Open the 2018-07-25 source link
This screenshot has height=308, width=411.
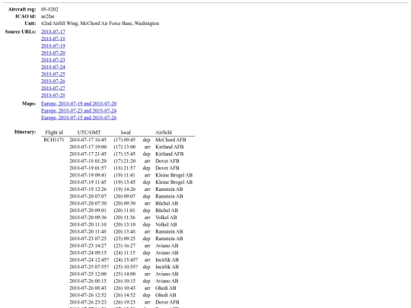click(x=53, y=74)
